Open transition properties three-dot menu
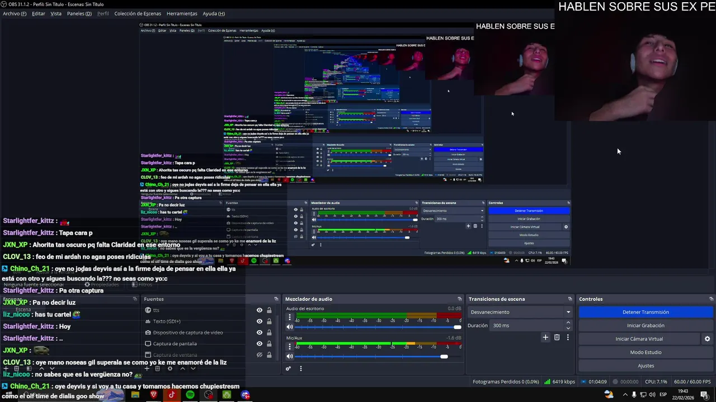716x402 pixels. [x=568, y=337]
